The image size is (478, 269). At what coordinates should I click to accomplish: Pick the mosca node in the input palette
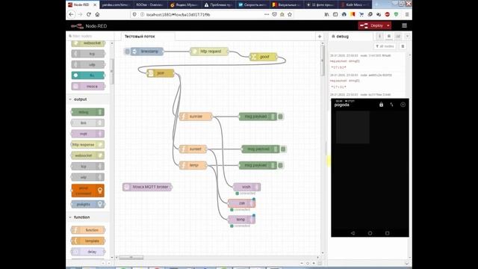tap(88, 87)
